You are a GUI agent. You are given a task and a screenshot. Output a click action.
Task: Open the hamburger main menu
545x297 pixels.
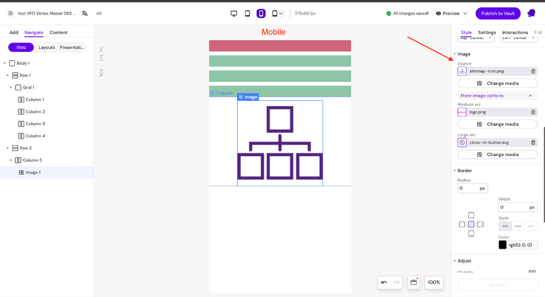click(x=10, y=13)
